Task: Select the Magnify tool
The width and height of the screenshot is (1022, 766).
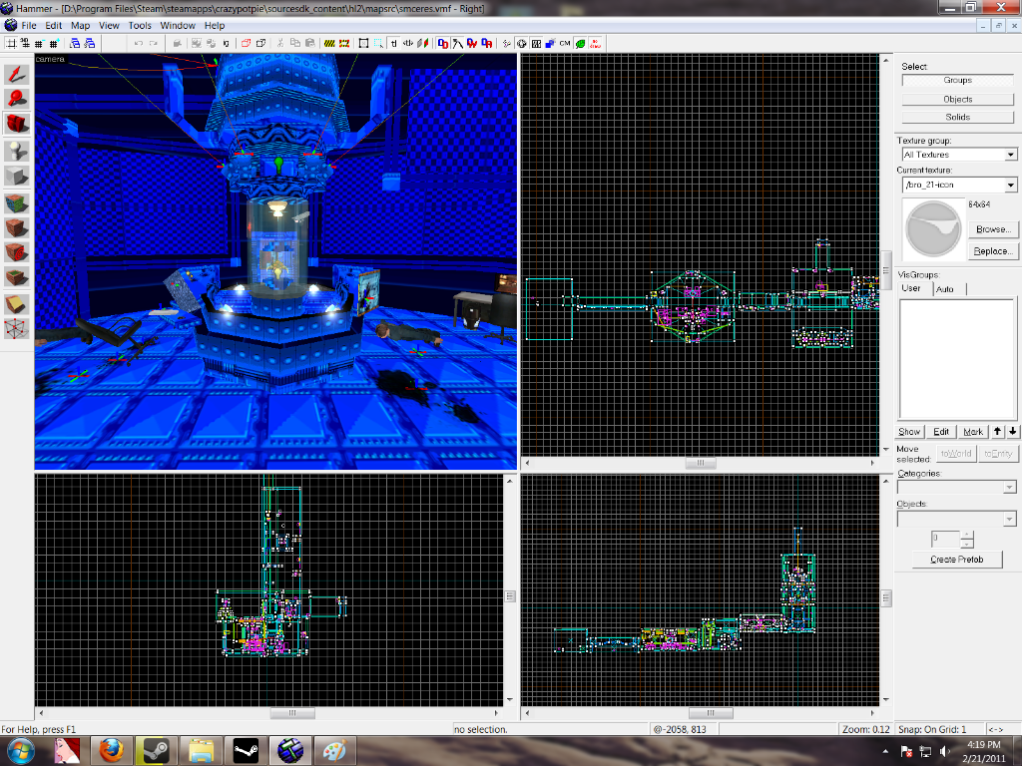Action: 16,99
